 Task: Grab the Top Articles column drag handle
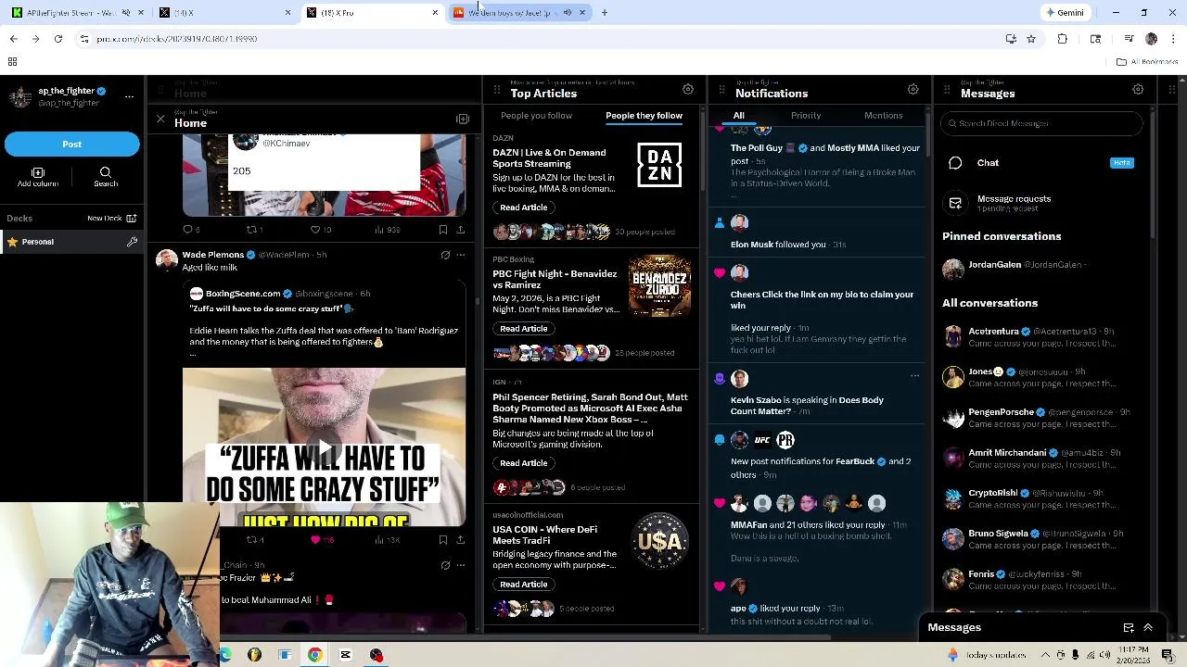(x=497, y=90)
